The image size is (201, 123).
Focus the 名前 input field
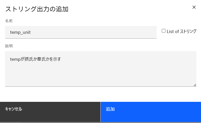[81, 32]
